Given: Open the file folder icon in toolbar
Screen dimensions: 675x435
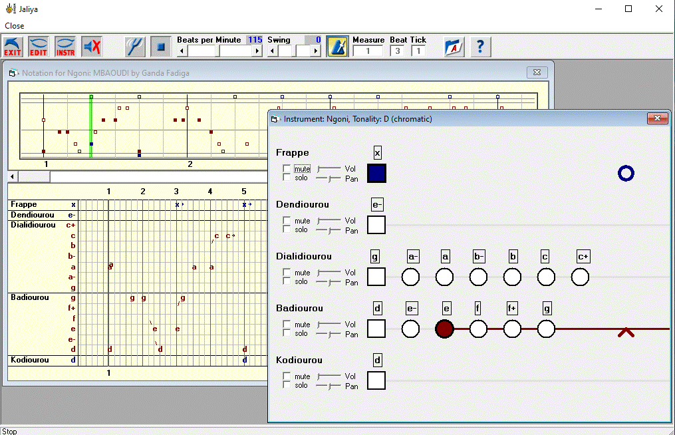Looking at the screenshot, I should (454, 47).
